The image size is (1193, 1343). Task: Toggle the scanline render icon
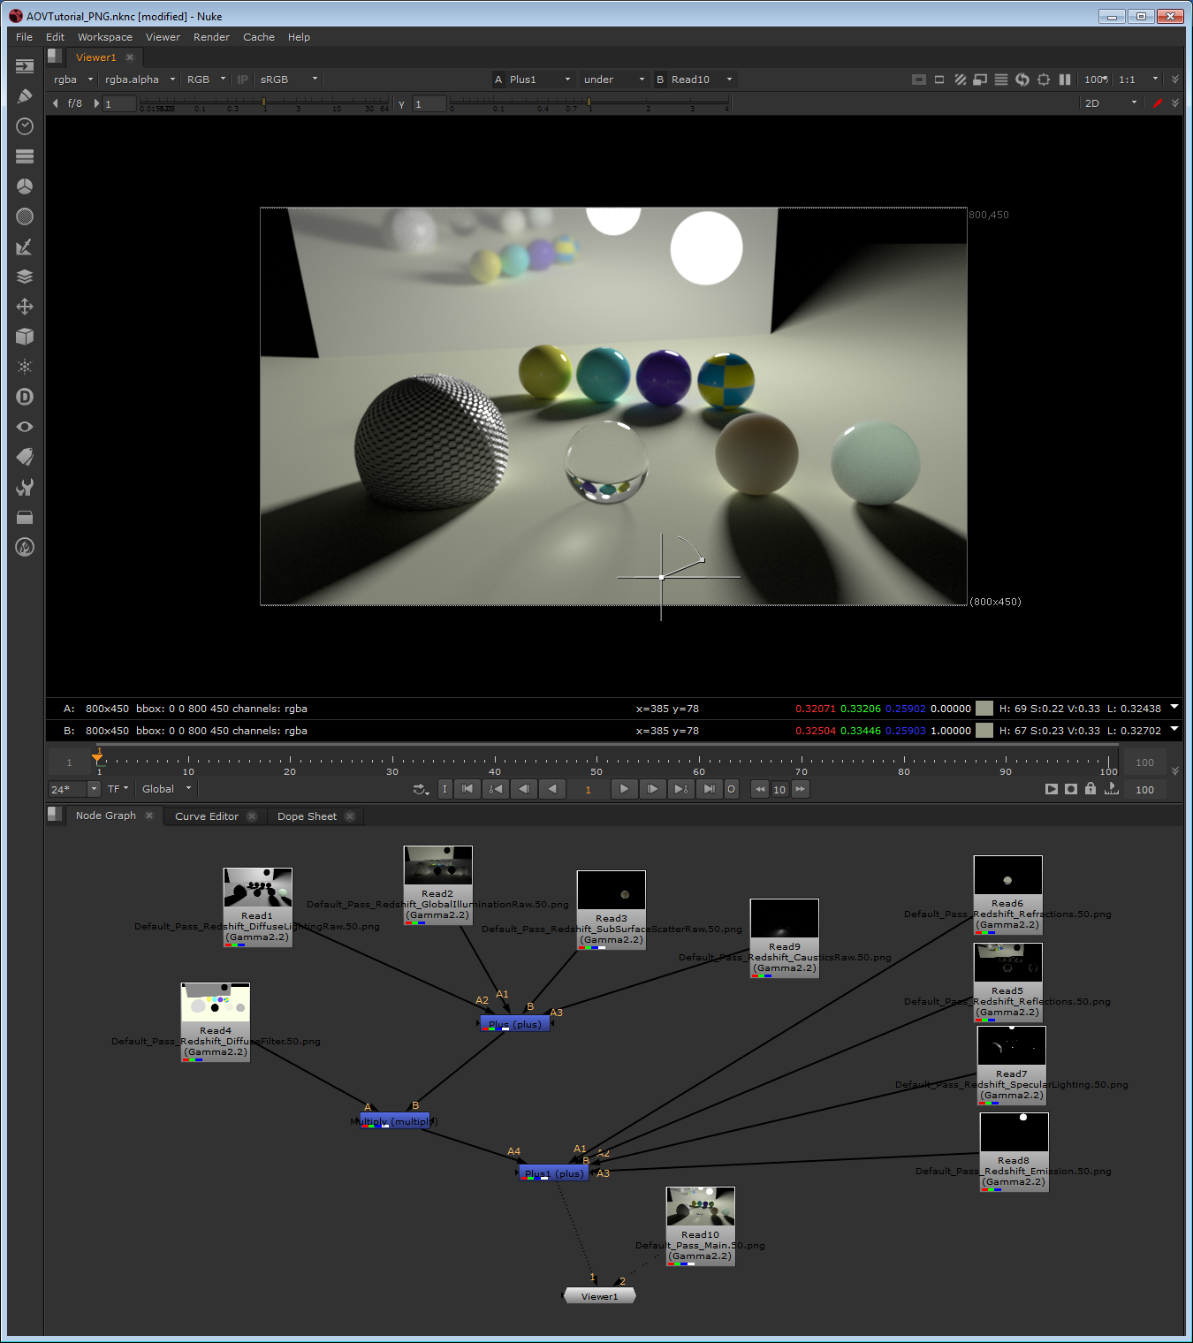point(1001,80)
